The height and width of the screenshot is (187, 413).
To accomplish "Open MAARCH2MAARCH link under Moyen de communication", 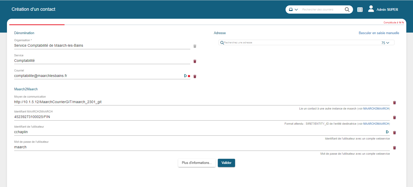I will click(x=376, y=109).
